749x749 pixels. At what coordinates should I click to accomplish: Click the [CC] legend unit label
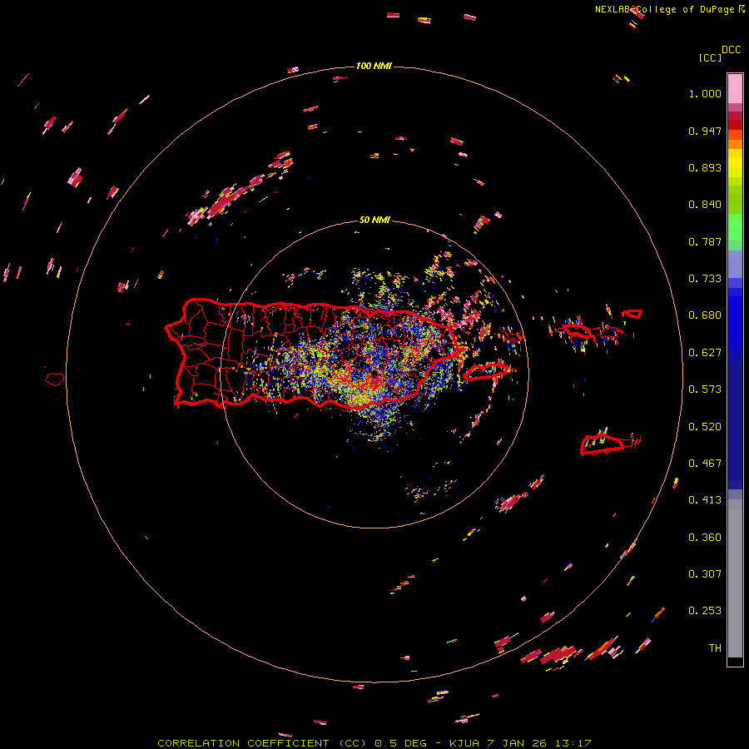coord(711,57)
